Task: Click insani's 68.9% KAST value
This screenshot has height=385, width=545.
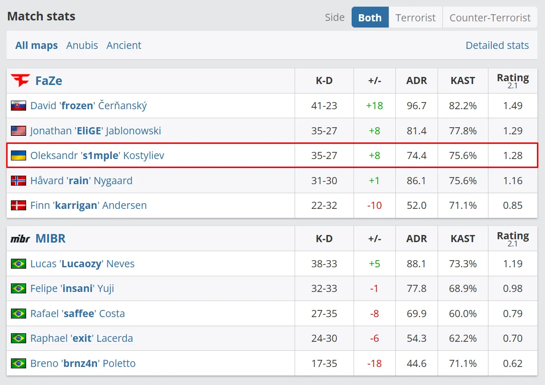Action: tap(463, 289)
